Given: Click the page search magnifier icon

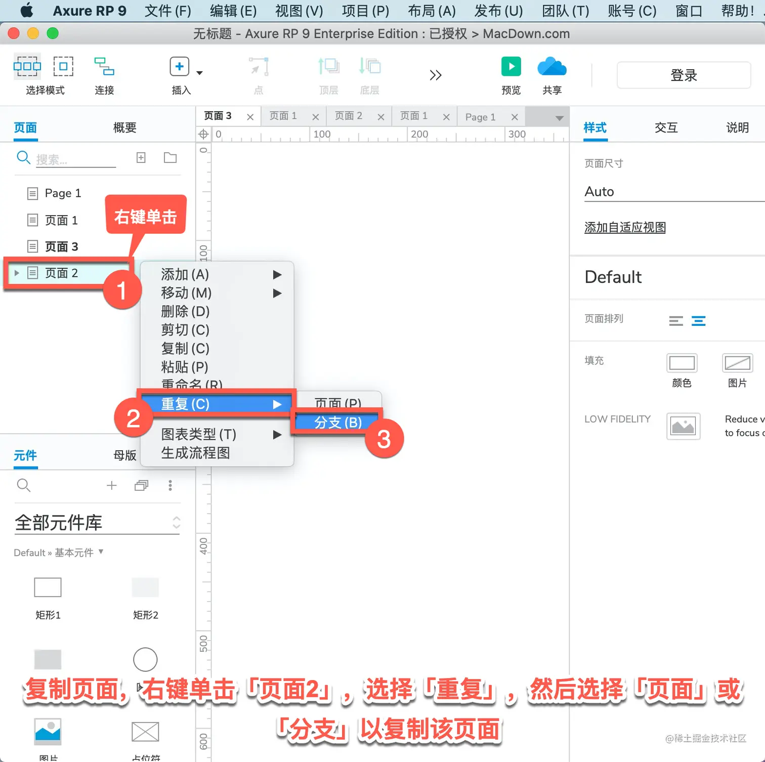Looking at the screenshot, I should pos(23,157).
